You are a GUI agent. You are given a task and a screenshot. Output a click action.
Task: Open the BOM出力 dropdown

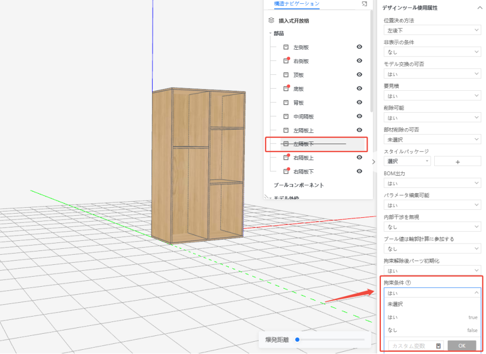(432, 183)
